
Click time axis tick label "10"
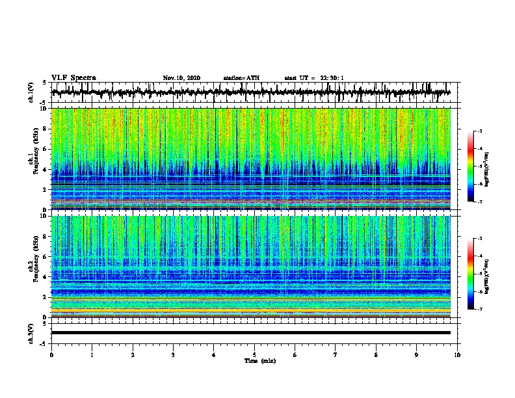coord(457,355)
